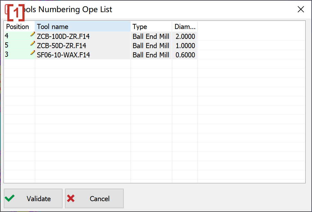
Task: Click the 2.0000 diameter cell
Action: pos(185,36)
